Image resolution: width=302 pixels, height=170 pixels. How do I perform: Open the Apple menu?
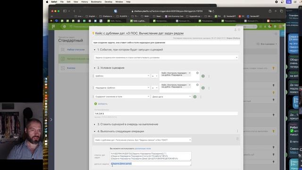click(x=47, y=2)
